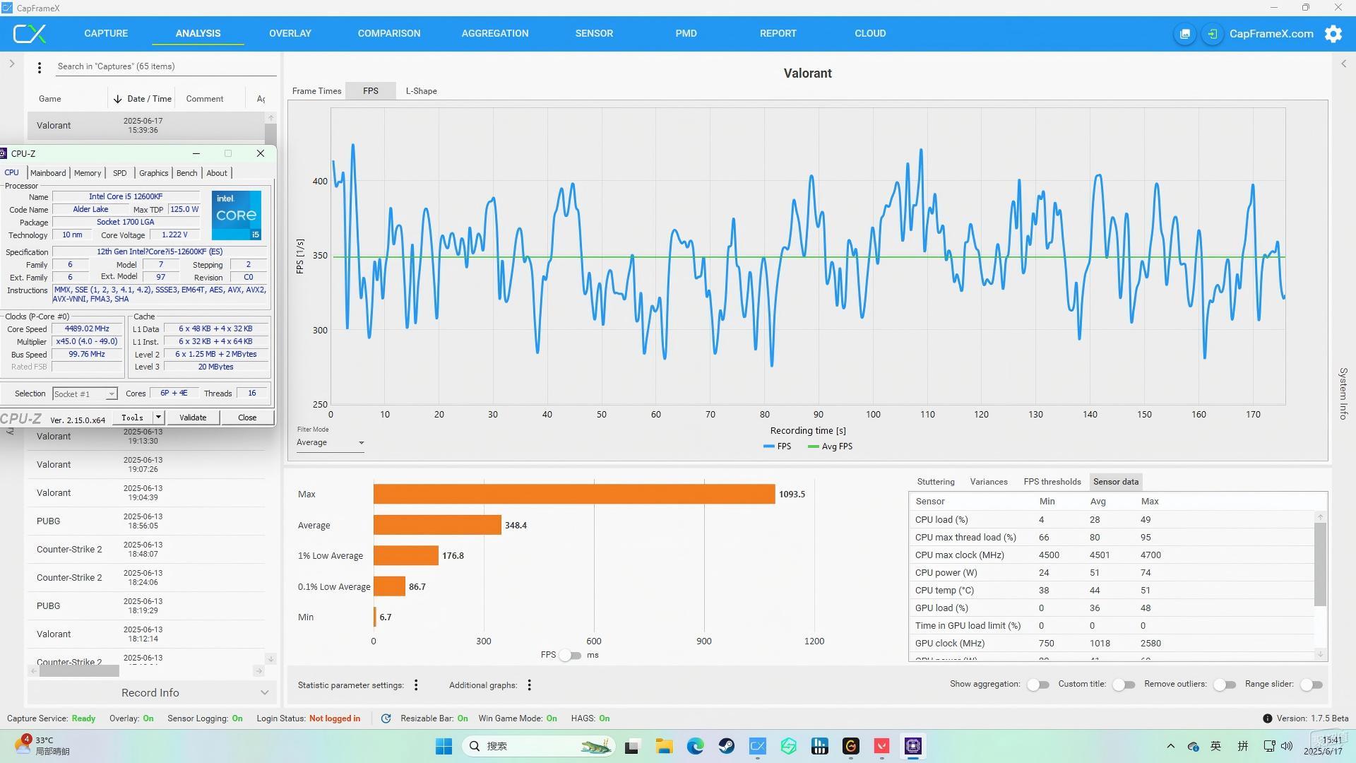Enable Range slider switch
Screen dimensions: 1356x763
[x=1311, y=685]
